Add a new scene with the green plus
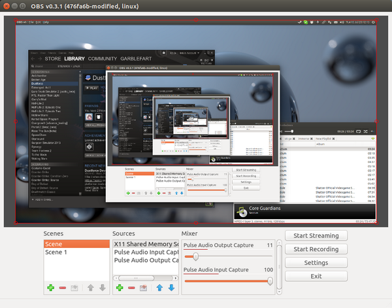The width and height of the screenshot is (392, 308). (x=51, y=288)
